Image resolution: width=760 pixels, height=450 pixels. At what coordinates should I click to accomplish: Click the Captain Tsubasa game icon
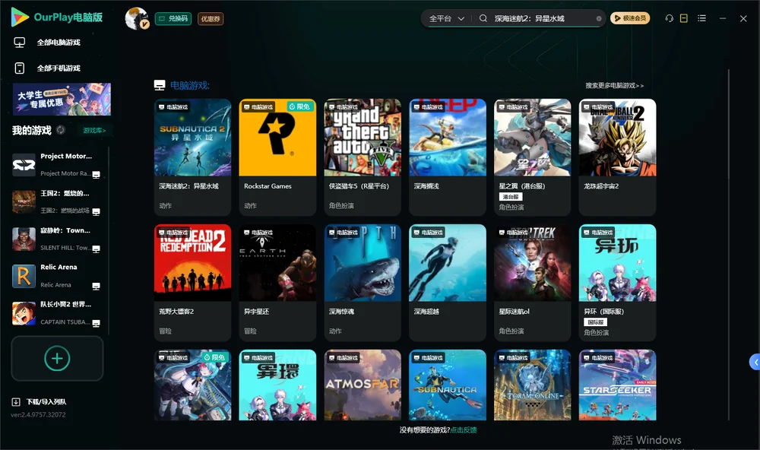click(24, 313)
